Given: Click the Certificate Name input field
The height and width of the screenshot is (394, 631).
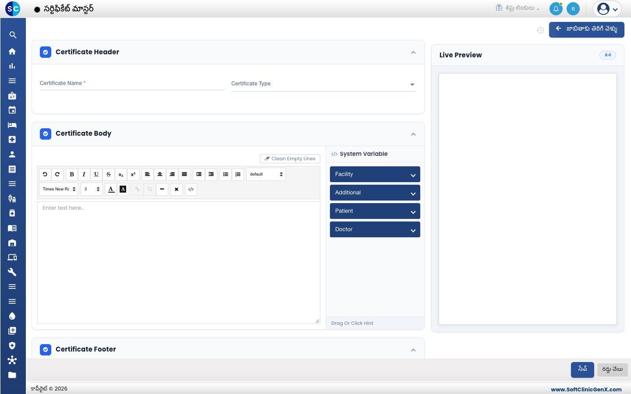Looking at the screenshot, I should pyautogui.click(x=132, y=84).
